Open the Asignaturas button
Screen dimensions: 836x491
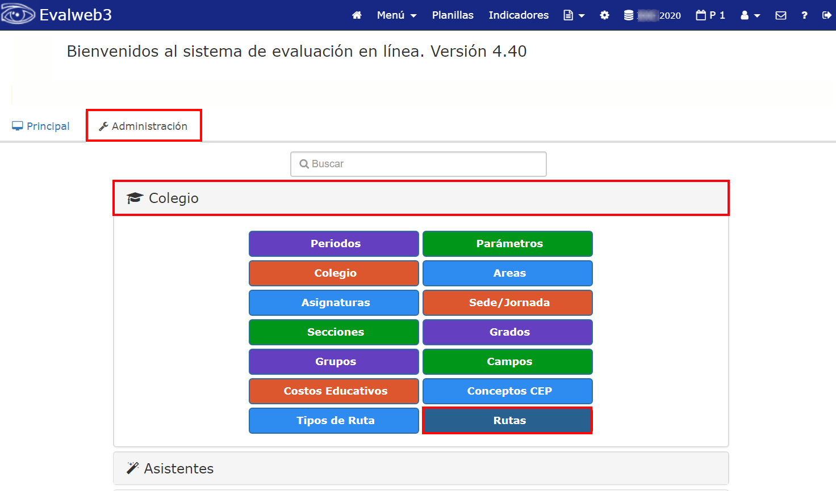pyautogui.click(x=334, y=303)
